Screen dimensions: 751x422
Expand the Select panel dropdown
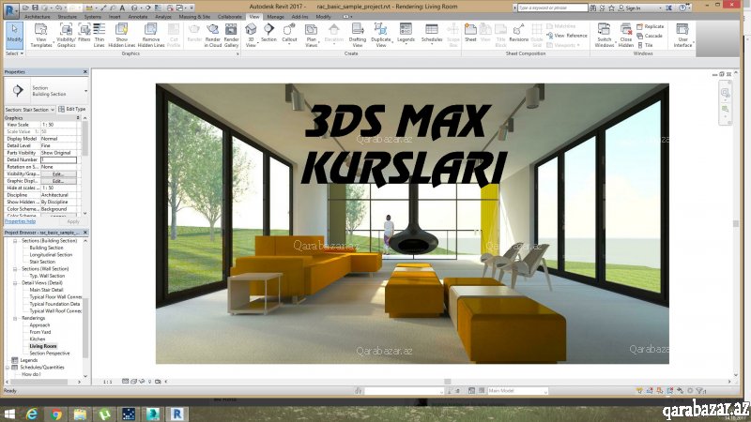14,53
